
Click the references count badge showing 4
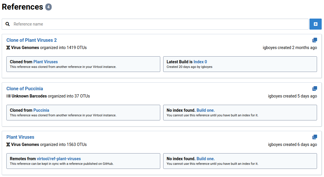pos(48,7)
